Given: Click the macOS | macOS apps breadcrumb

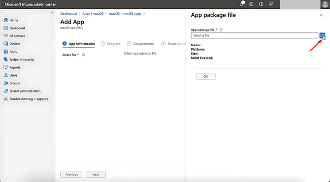Looking at the screenshot, I should (x=125, y=14).
